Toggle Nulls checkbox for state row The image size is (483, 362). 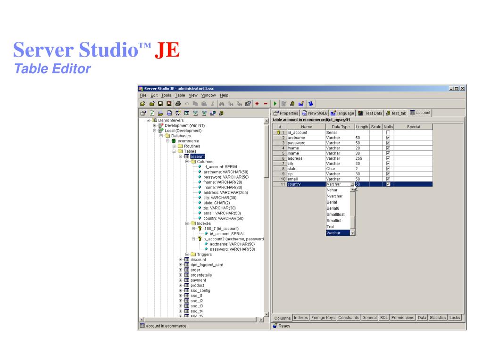coord(388,169)
